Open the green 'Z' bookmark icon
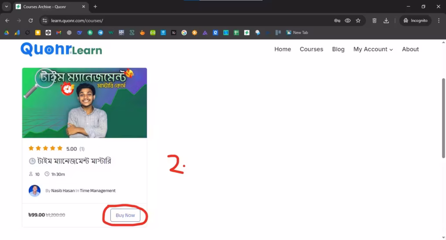The image size is (446, 240). [132, 33]
